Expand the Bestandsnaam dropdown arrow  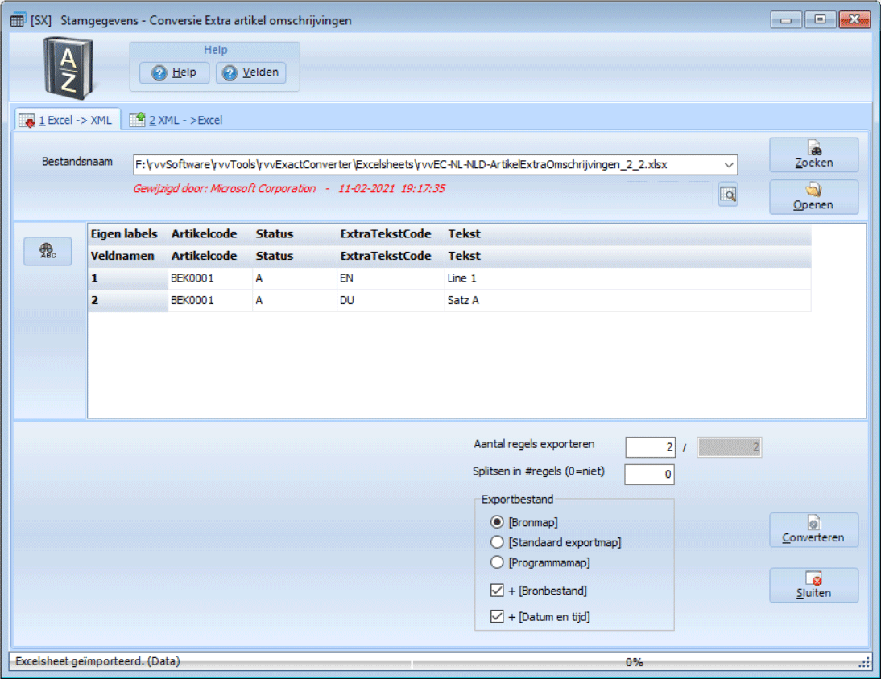pos(729,165)
